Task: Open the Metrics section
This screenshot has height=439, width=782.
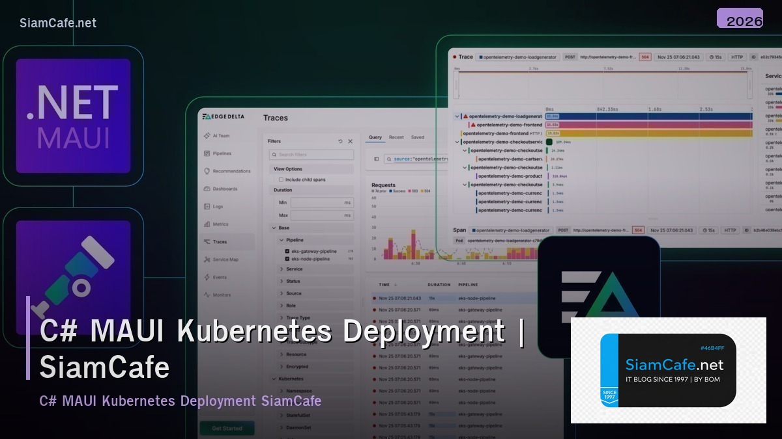Action: click(x=220, y=226)
